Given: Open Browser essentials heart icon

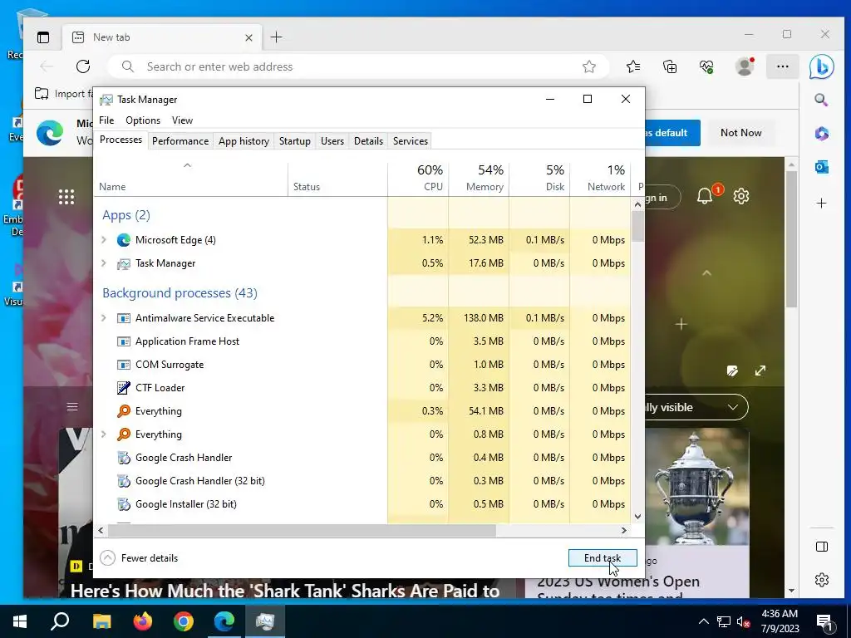Looking at the screenshot, I should click(x=706, y=66).
